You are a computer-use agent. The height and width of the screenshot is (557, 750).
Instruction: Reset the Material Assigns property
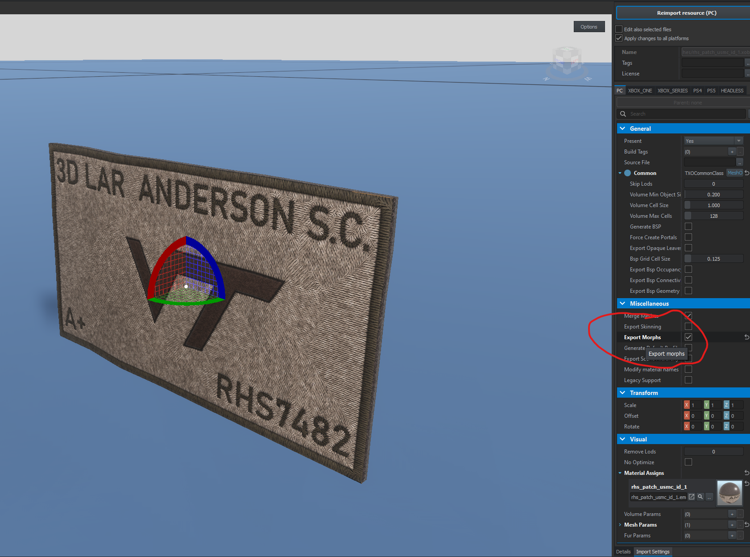[x=746, y=473]
